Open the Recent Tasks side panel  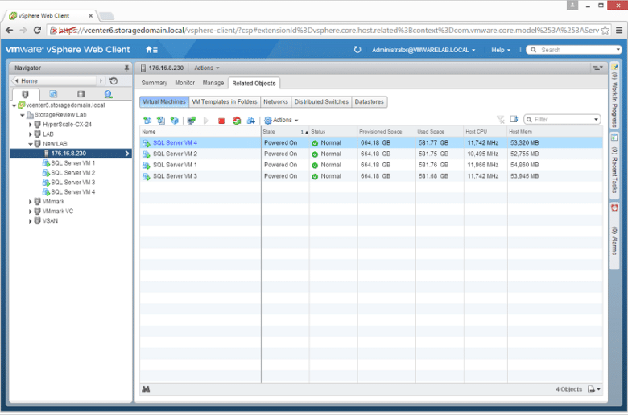(x=614, y=165)
